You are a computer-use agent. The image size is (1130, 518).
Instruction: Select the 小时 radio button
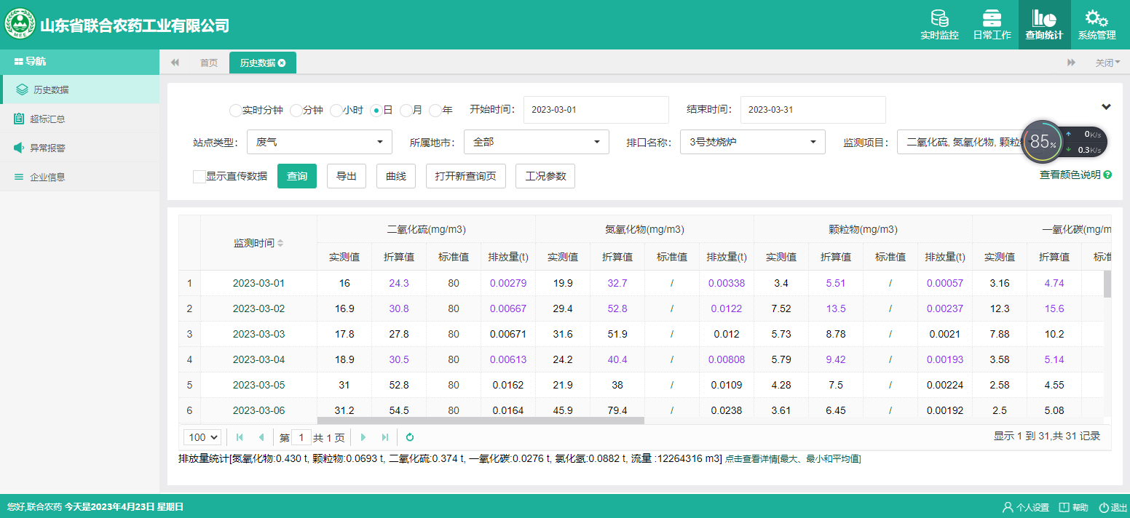[336, 111]
